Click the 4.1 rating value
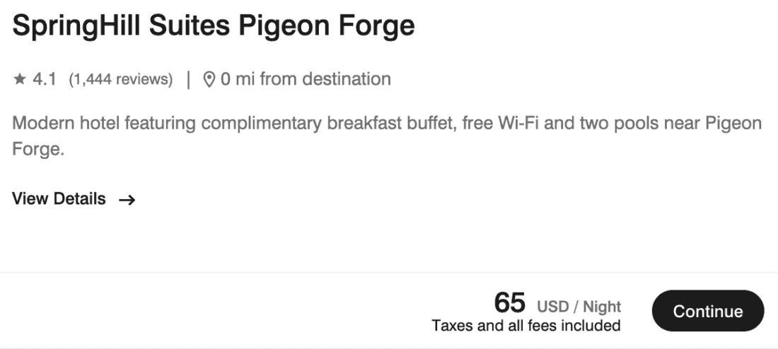 point(45,80)
